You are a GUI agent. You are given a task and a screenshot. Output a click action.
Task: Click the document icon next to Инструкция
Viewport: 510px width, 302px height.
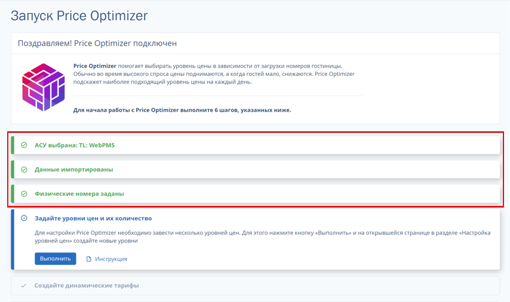pos(89,259)
